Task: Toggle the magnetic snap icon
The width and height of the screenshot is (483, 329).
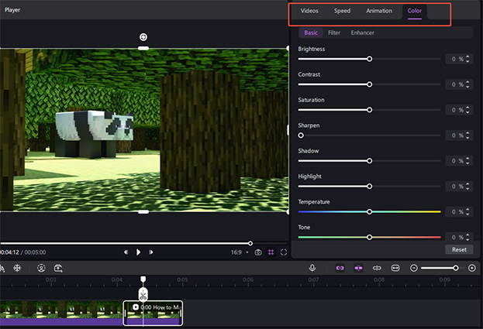Action: (358, 268)
